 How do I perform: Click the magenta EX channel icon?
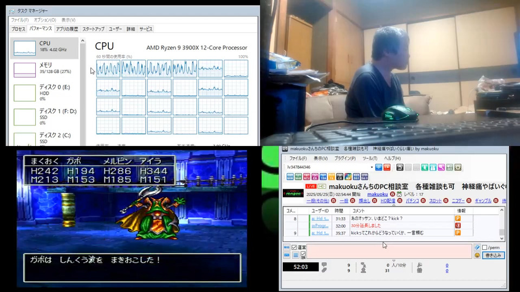[x=315, y=177]
